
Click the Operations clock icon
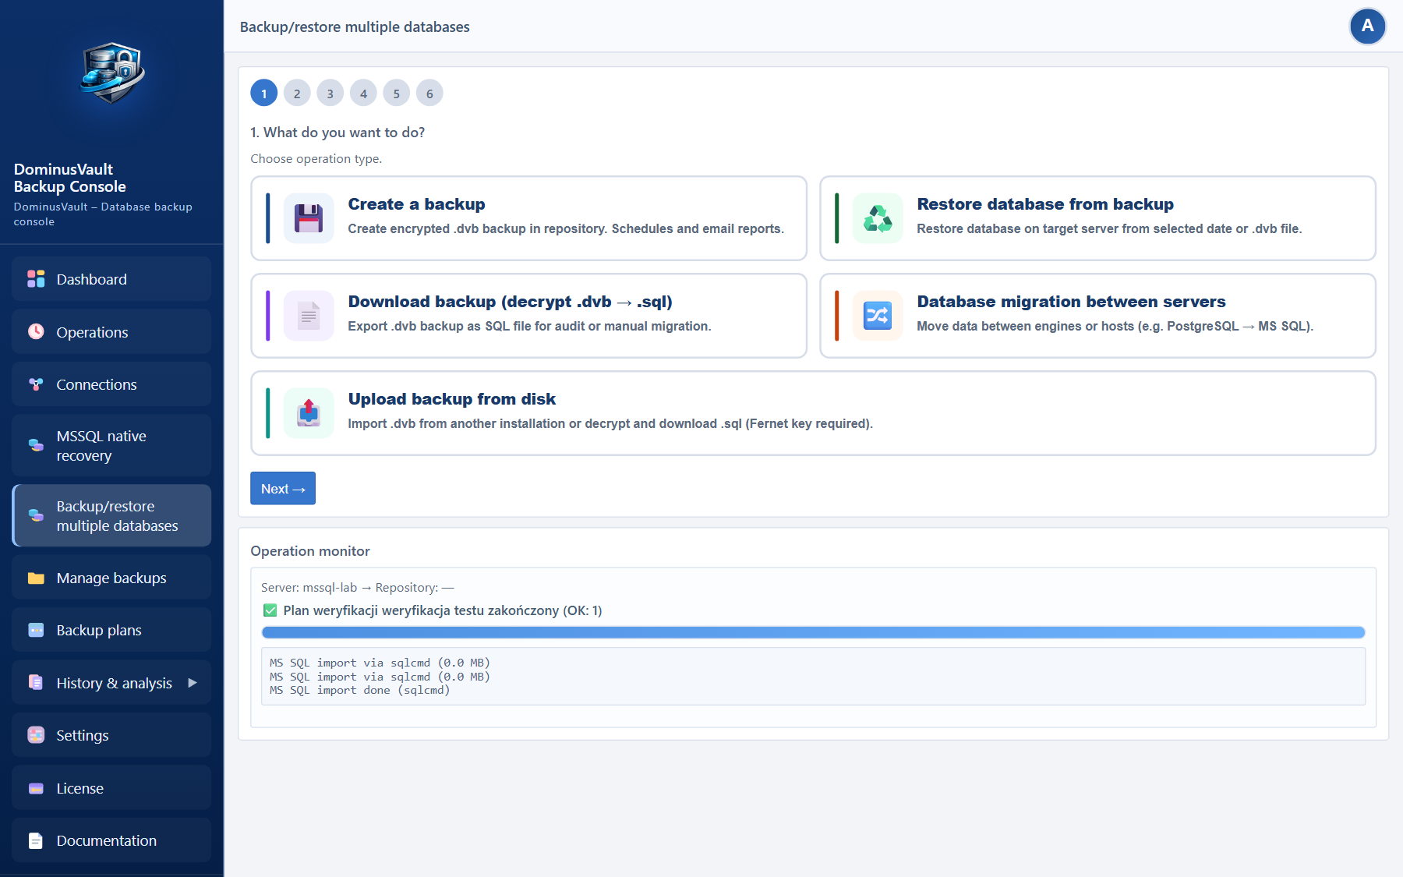(x=36, y=331)
